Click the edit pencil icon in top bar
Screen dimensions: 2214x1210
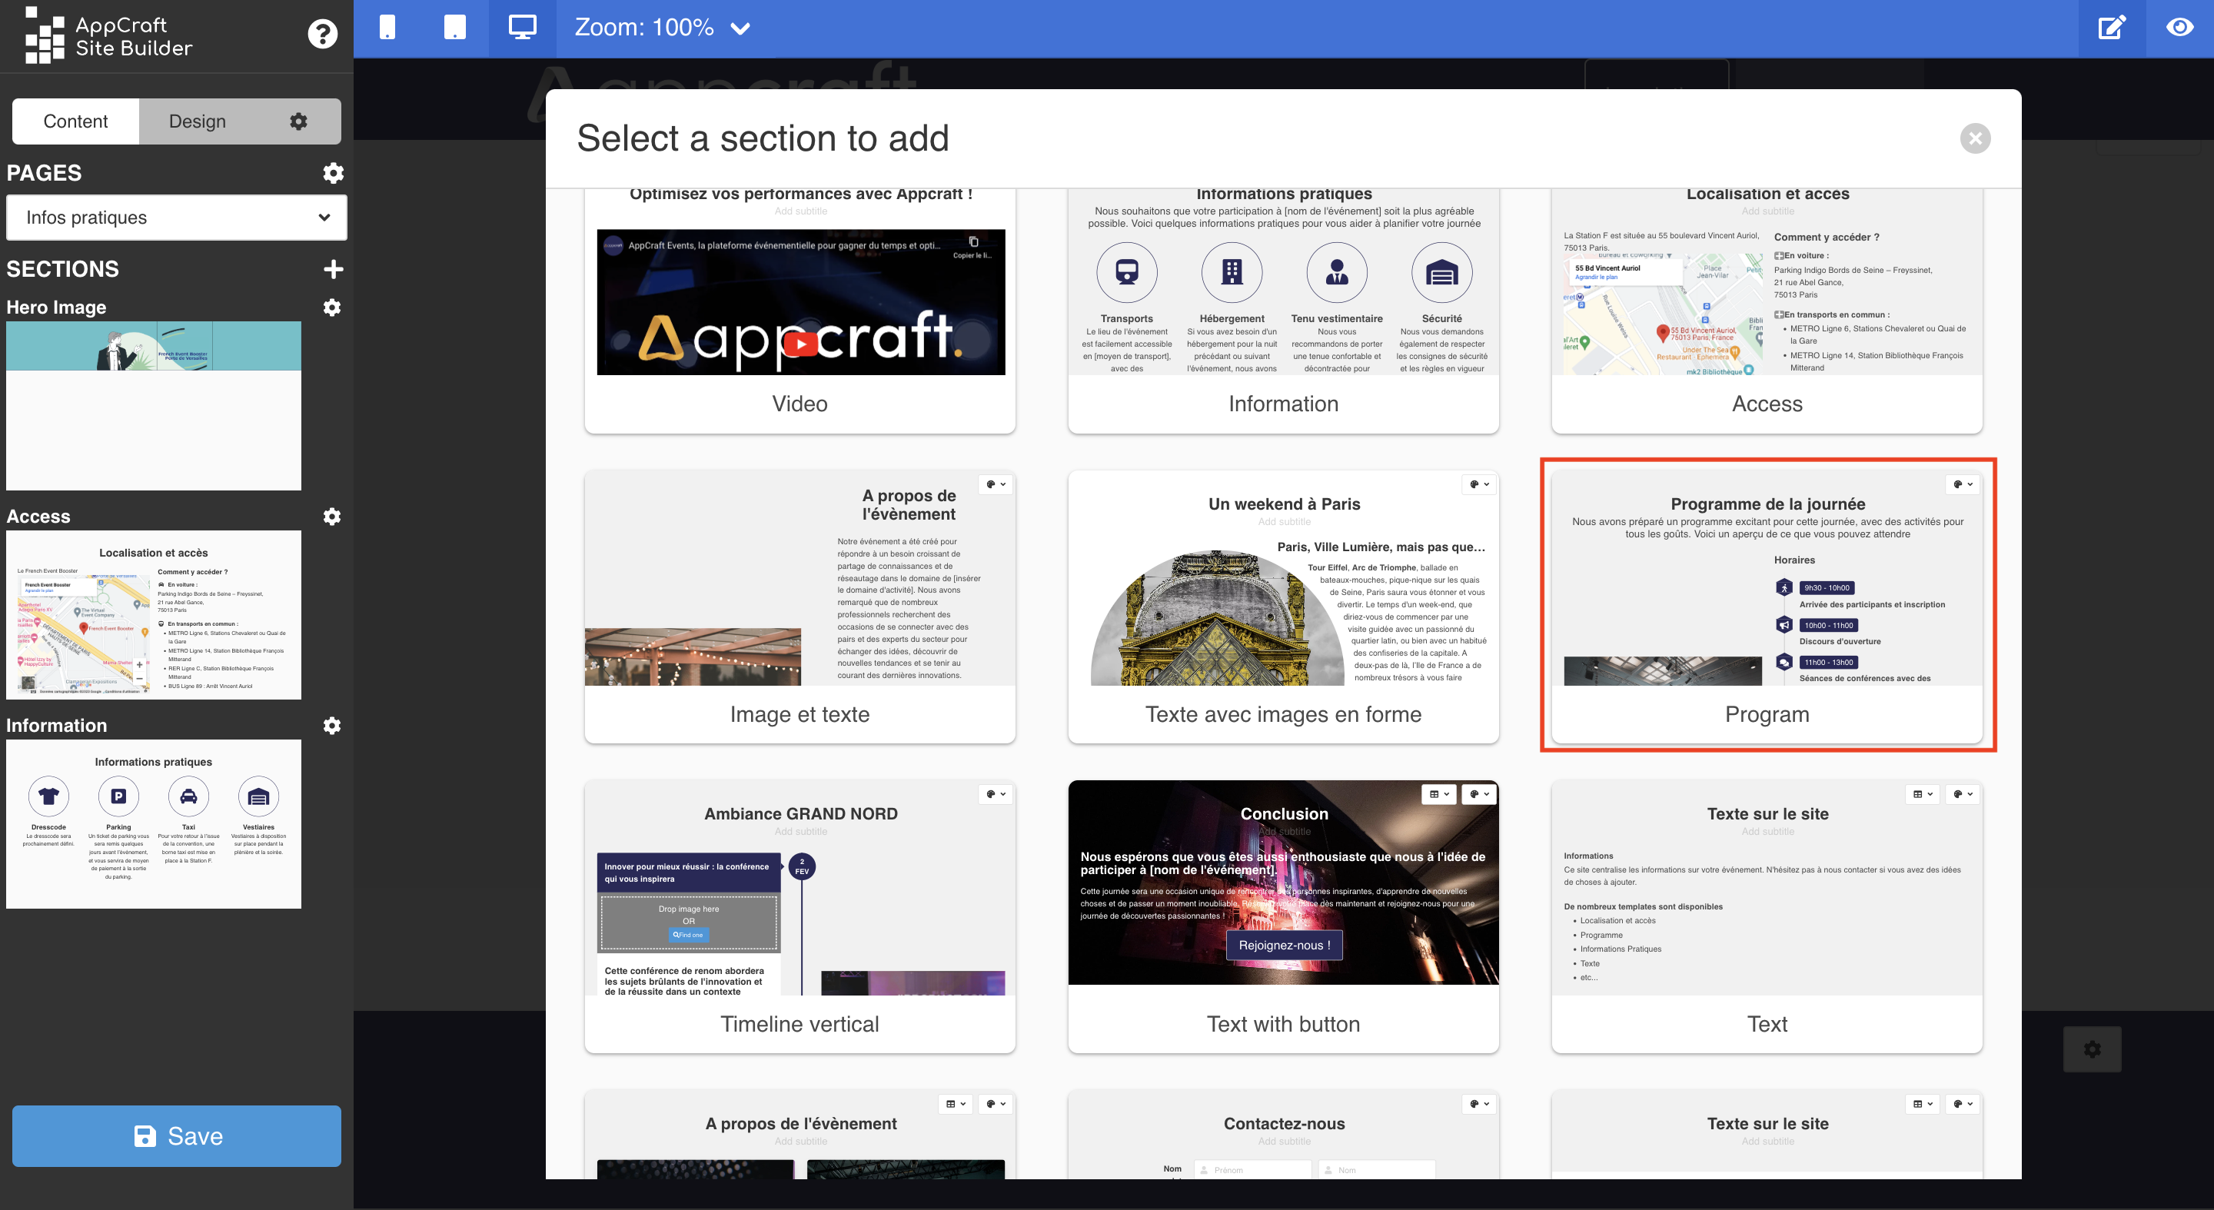point(2112,28)
